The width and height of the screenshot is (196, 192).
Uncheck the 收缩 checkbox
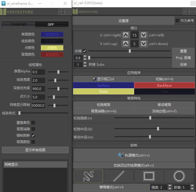pyautogui.click(x=85, y=51)
